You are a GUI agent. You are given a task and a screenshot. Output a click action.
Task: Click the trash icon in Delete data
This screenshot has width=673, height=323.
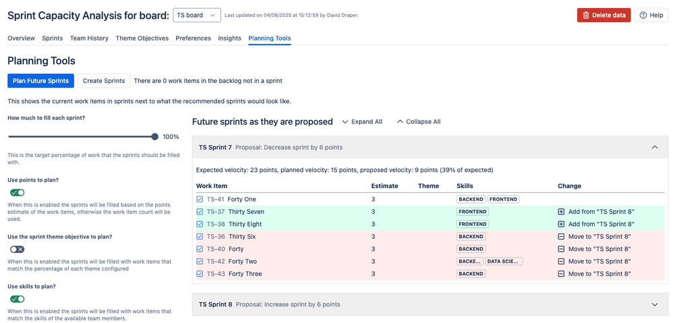coord(586,16)
